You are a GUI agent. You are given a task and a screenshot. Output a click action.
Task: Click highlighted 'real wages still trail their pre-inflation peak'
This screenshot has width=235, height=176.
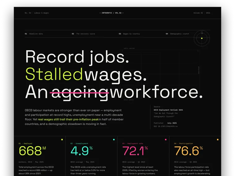(x=68, y=119)
